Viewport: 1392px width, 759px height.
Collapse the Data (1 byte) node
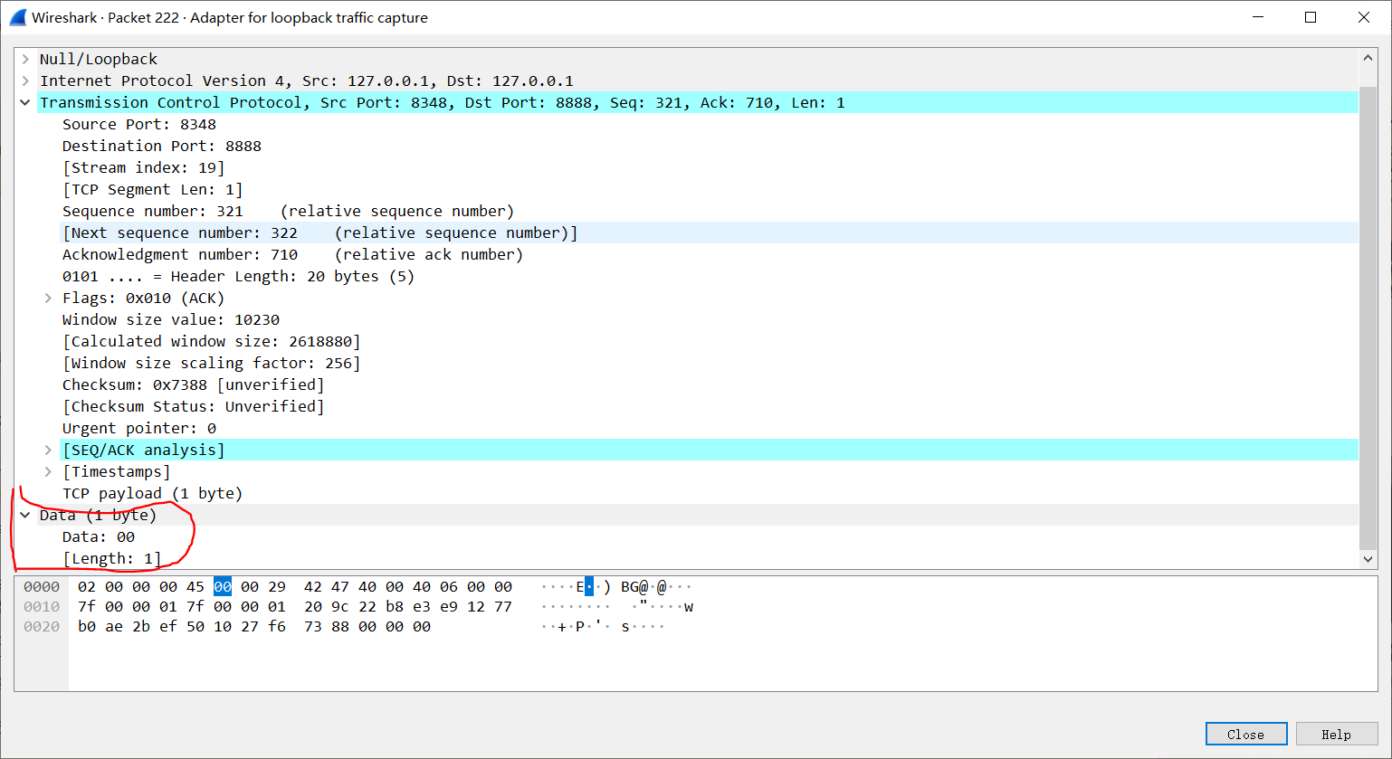click(x=25, y=515)
